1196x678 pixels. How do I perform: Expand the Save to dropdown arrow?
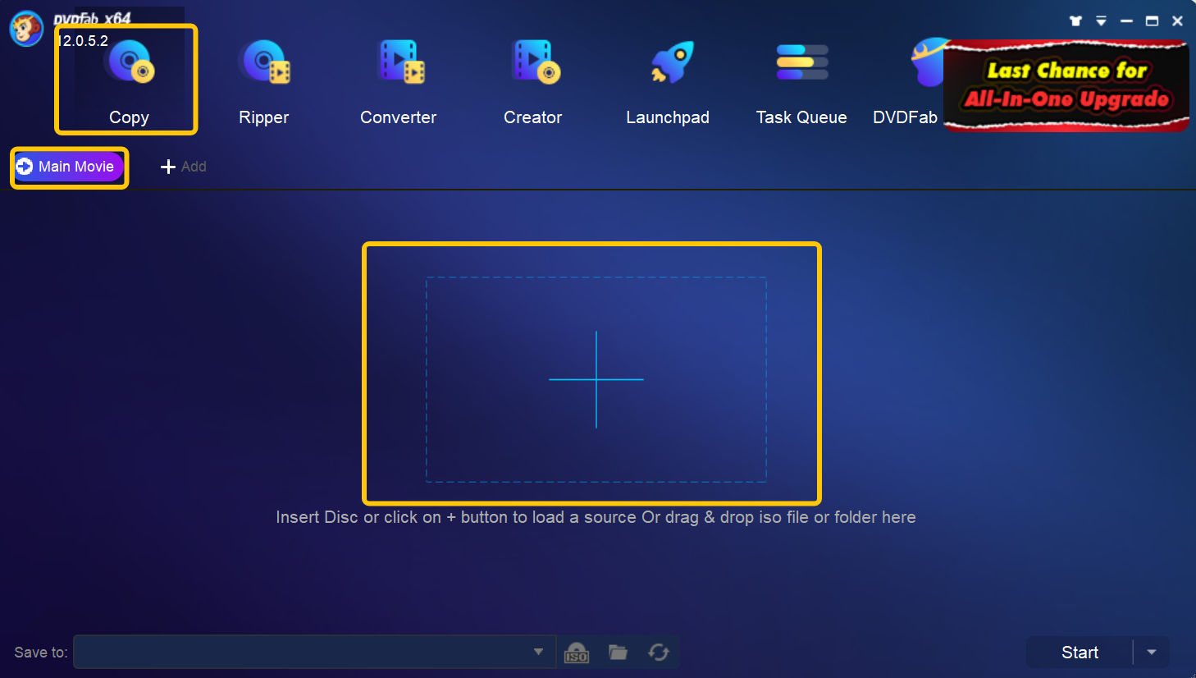pyautogui.click(x=538, y=652)
